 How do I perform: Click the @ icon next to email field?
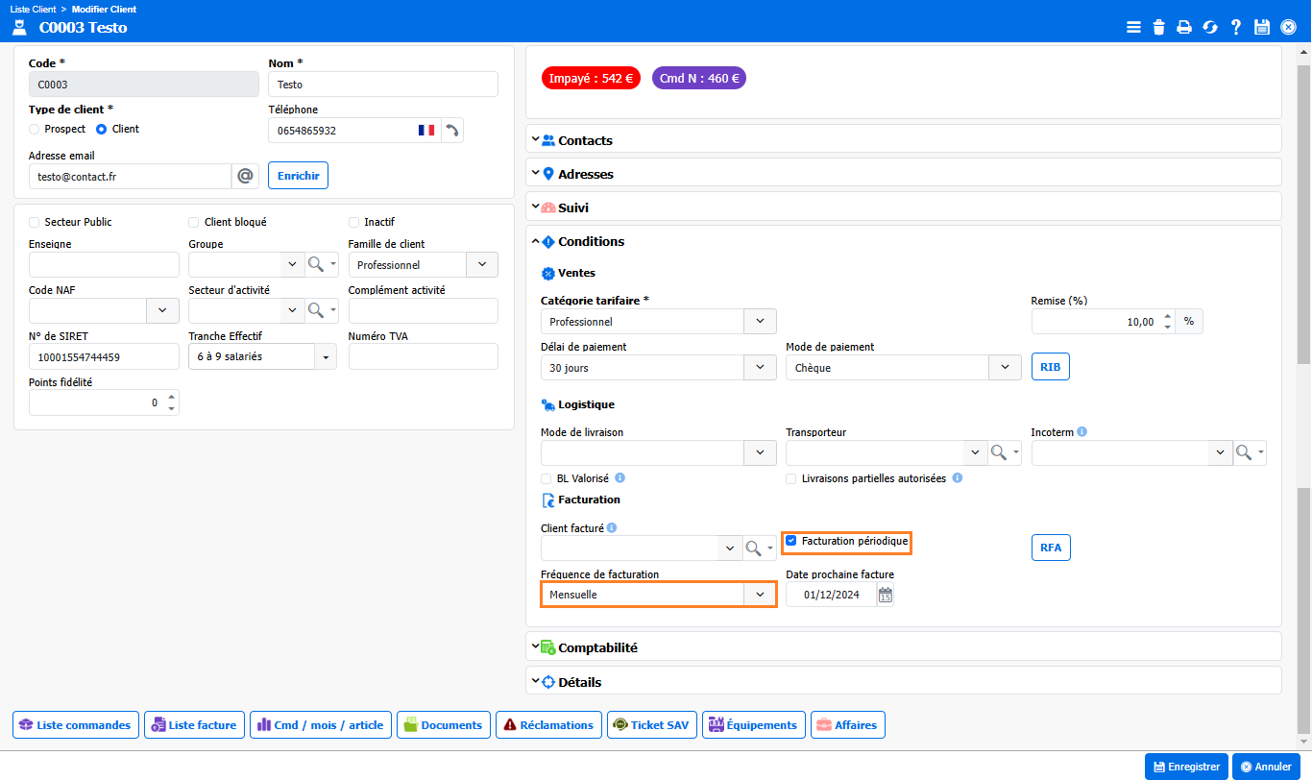(x=245, y=177)
